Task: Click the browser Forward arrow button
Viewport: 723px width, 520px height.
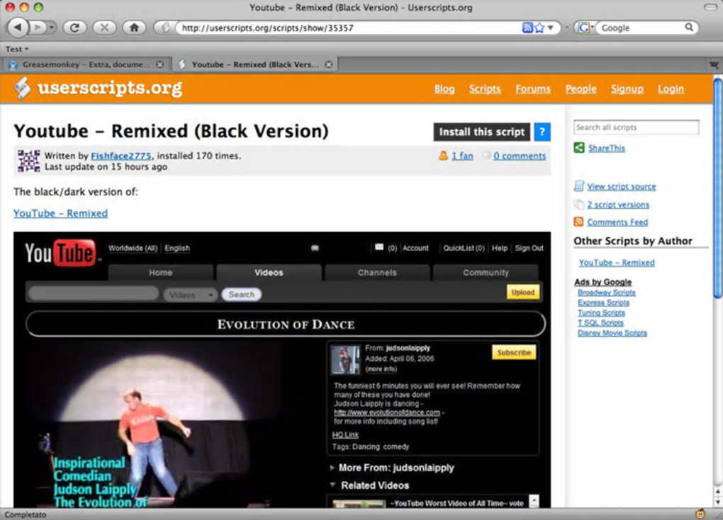Action: [38, 28]
